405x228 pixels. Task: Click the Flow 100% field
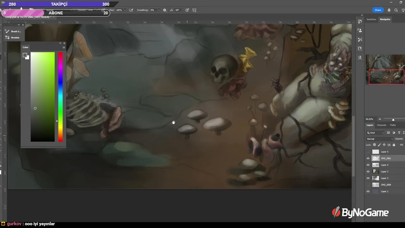pyautogui.click(x=119, y=10)
